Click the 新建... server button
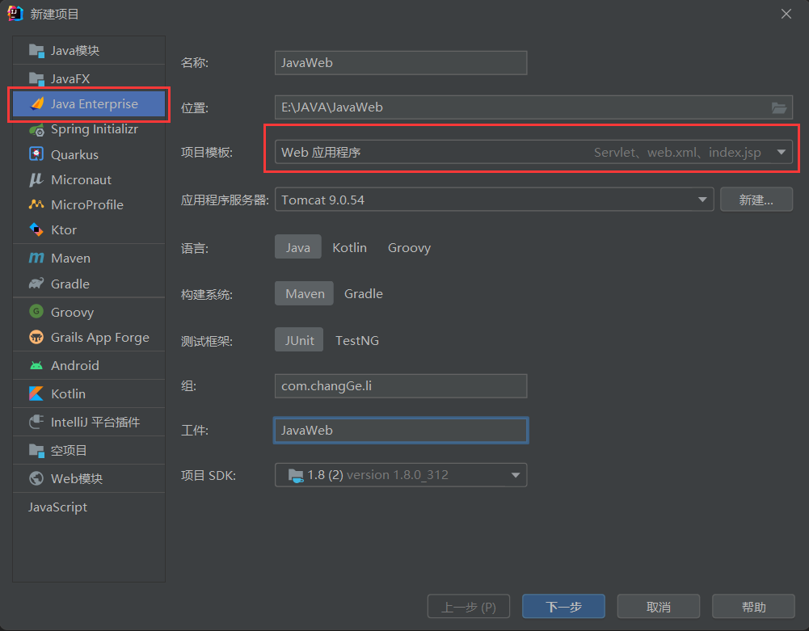This screenshot has width=809, height=631. click(756, 200)
